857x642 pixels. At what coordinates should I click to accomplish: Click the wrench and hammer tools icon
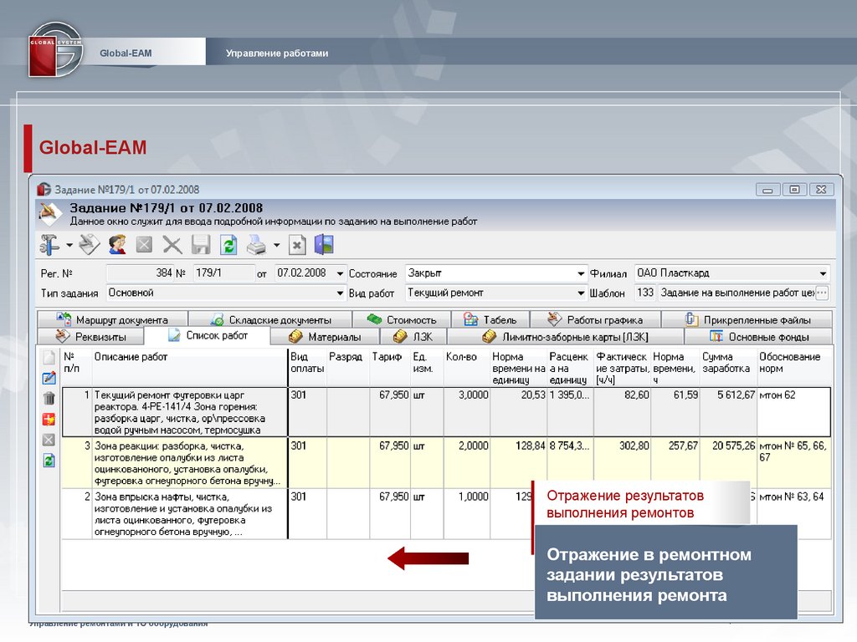(49, 245)
